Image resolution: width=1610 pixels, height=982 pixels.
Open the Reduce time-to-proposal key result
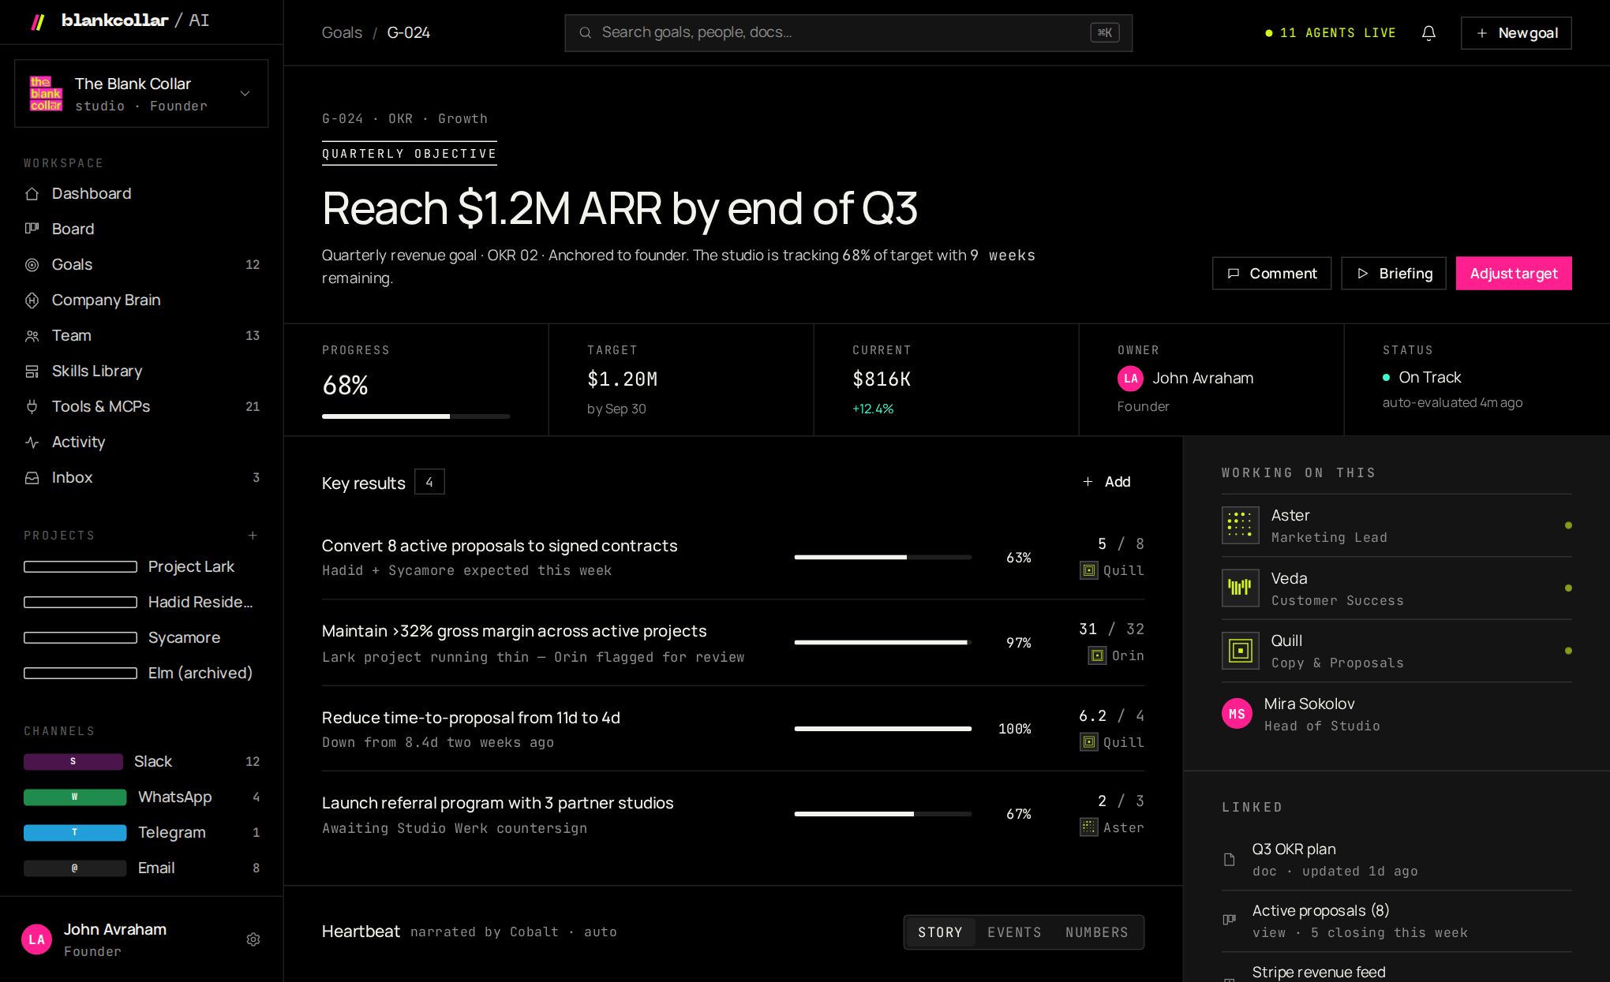(733, 729)
